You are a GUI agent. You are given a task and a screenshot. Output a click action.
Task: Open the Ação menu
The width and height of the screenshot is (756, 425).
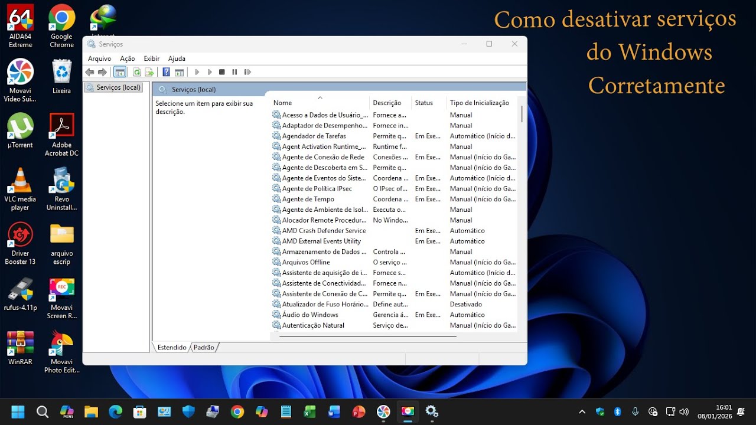pyautogui.click(x=128, y=58)
